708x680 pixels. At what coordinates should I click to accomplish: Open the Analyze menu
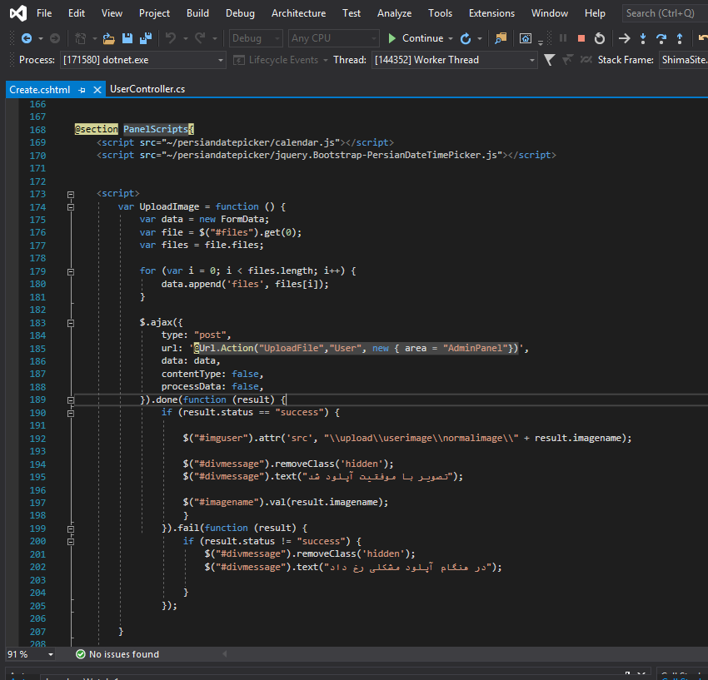point(394,13)
